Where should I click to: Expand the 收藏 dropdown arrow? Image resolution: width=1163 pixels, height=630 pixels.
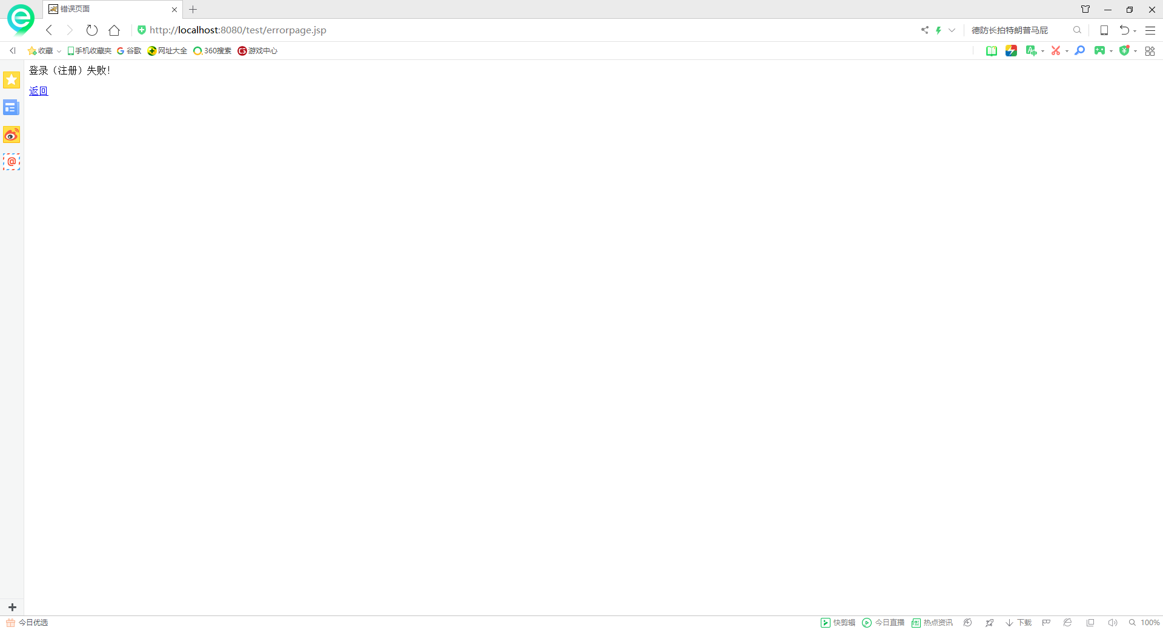coord(59,51)
